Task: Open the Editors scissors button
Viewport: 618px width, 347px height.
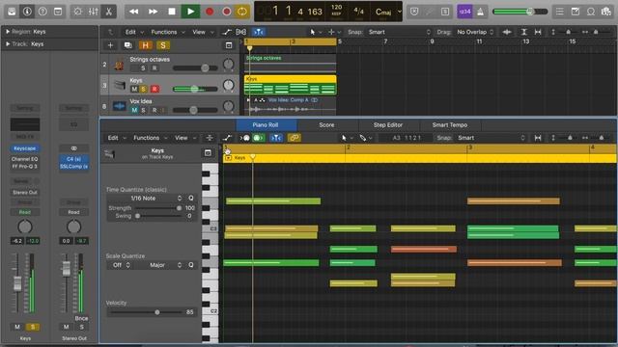Action: click(108, 12)
